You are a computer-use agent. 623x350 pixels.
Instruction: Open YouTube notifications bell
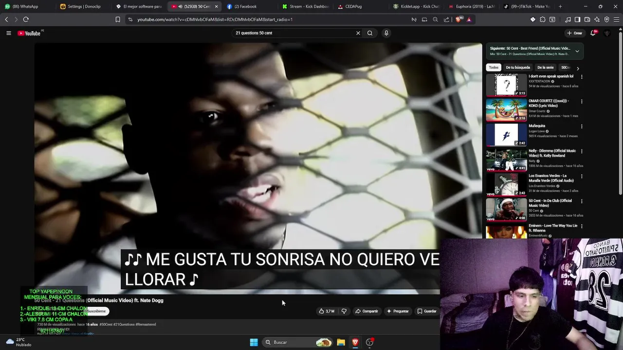[593, 33]
